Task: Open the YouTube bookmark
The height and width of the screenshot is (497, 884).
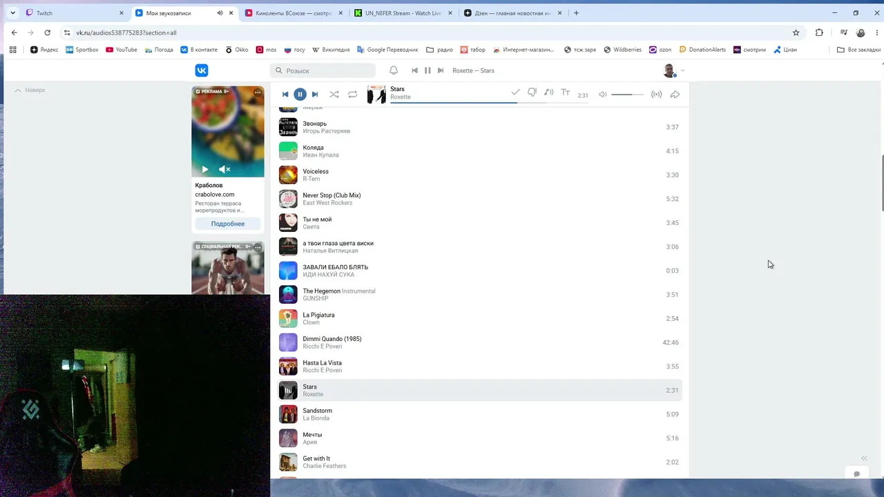Action: pyautogui.click(x=122, y=50)
